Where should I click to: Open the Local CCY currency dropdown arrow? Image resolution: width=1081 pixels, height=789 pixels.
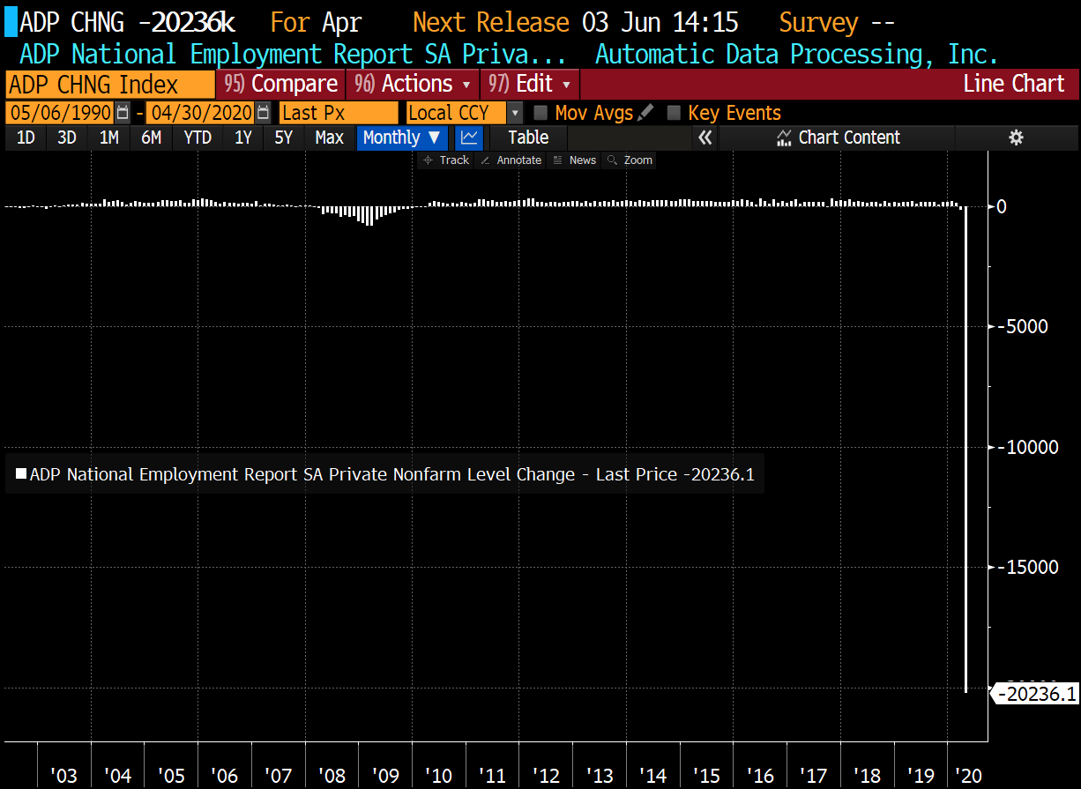pyautogui.click(x=515, y=113)
